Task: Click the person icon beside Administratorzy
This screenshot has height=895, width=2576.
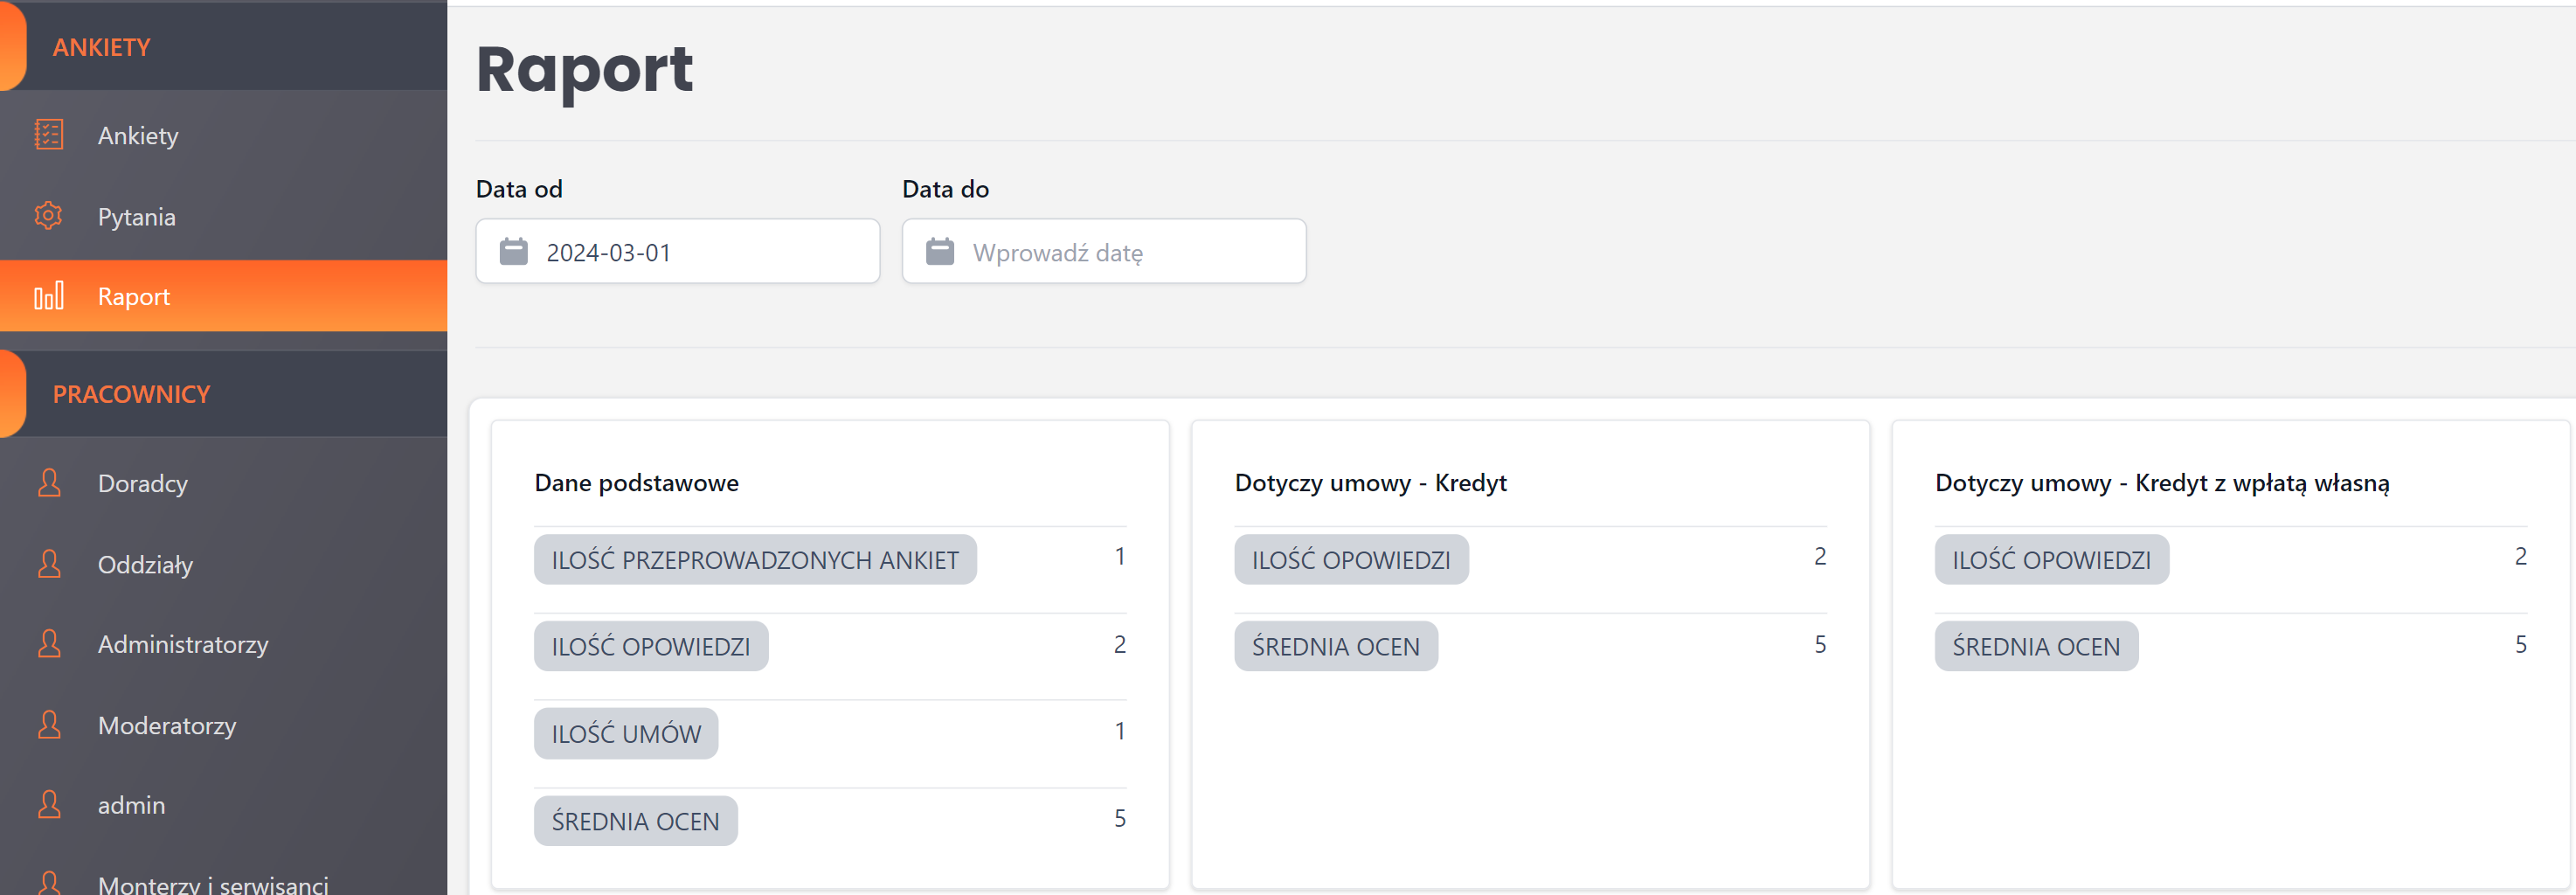Action: (x=49, y=644)
